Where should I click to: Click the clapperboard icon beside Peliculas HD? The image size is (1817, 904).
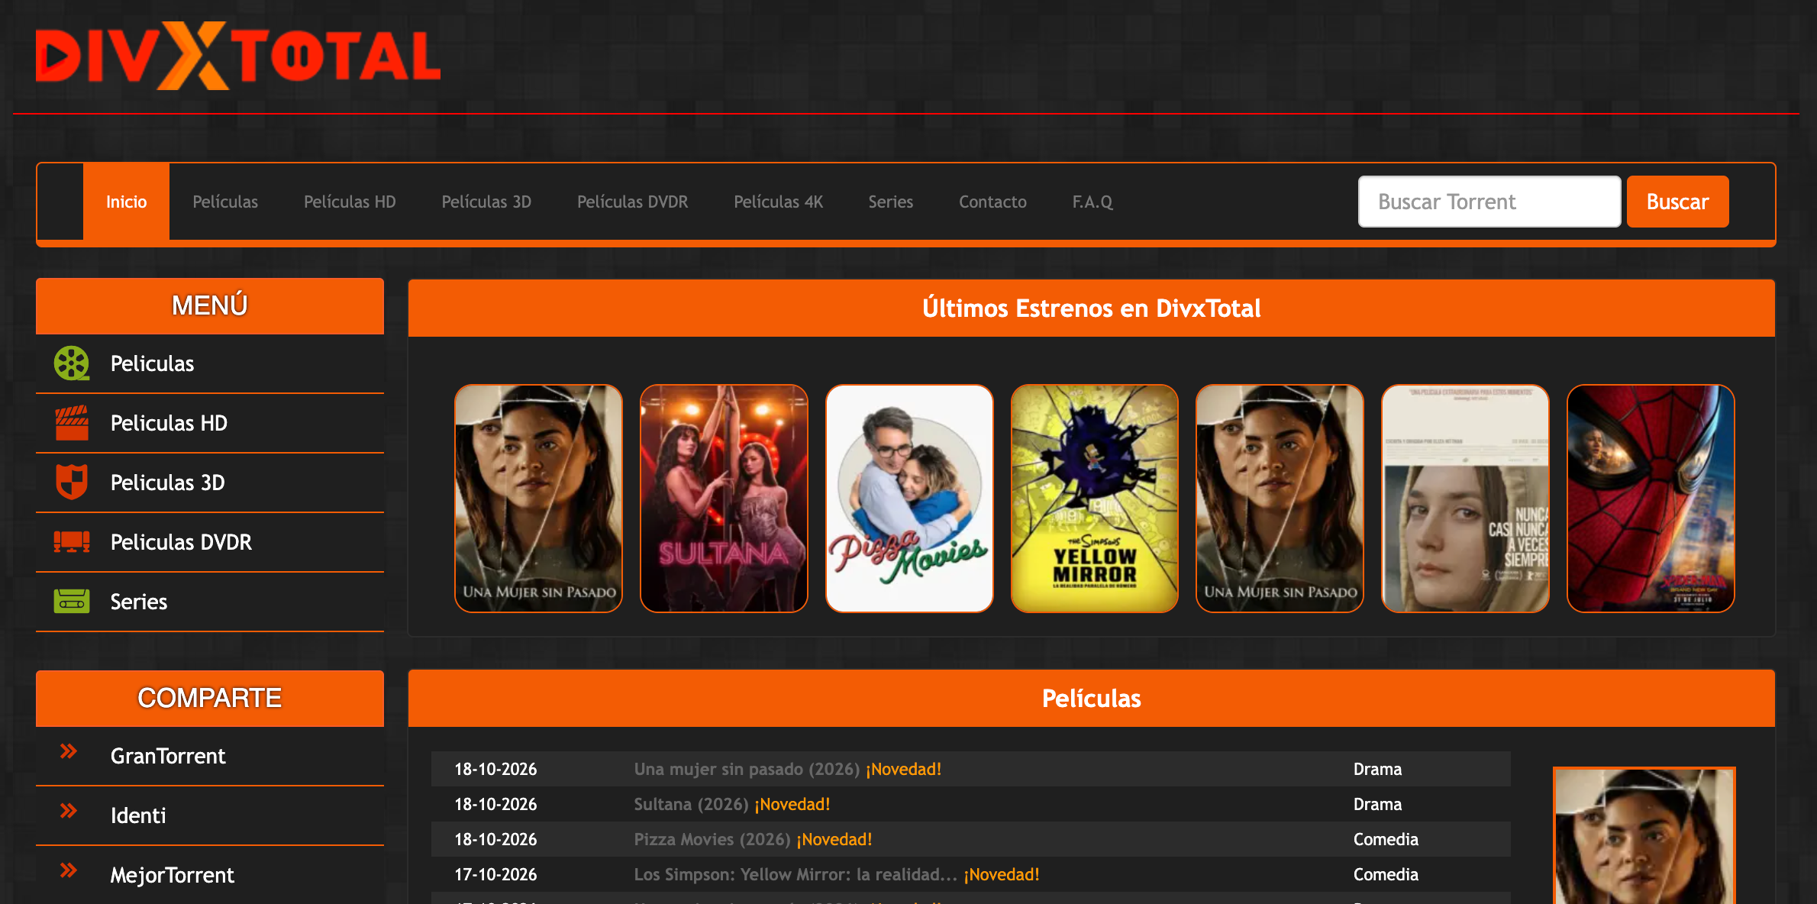pyautogui.click(x=72, y=423)
